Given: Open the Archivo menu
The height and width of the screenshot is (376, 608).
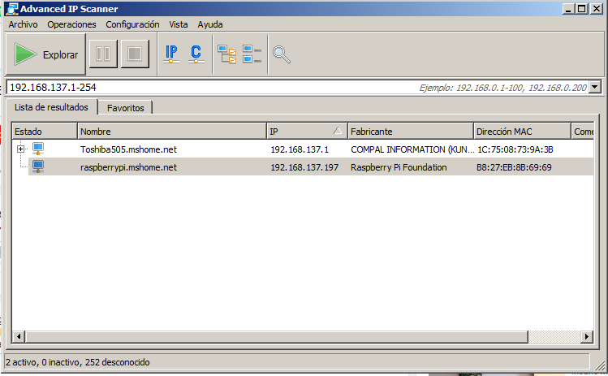Looking at the screenshot, I should (24, 24).
